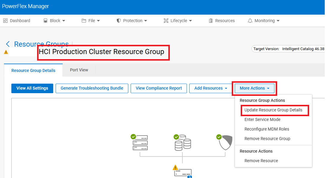Click the green checkmark badge on the storage icon

[x=176, y=137]
